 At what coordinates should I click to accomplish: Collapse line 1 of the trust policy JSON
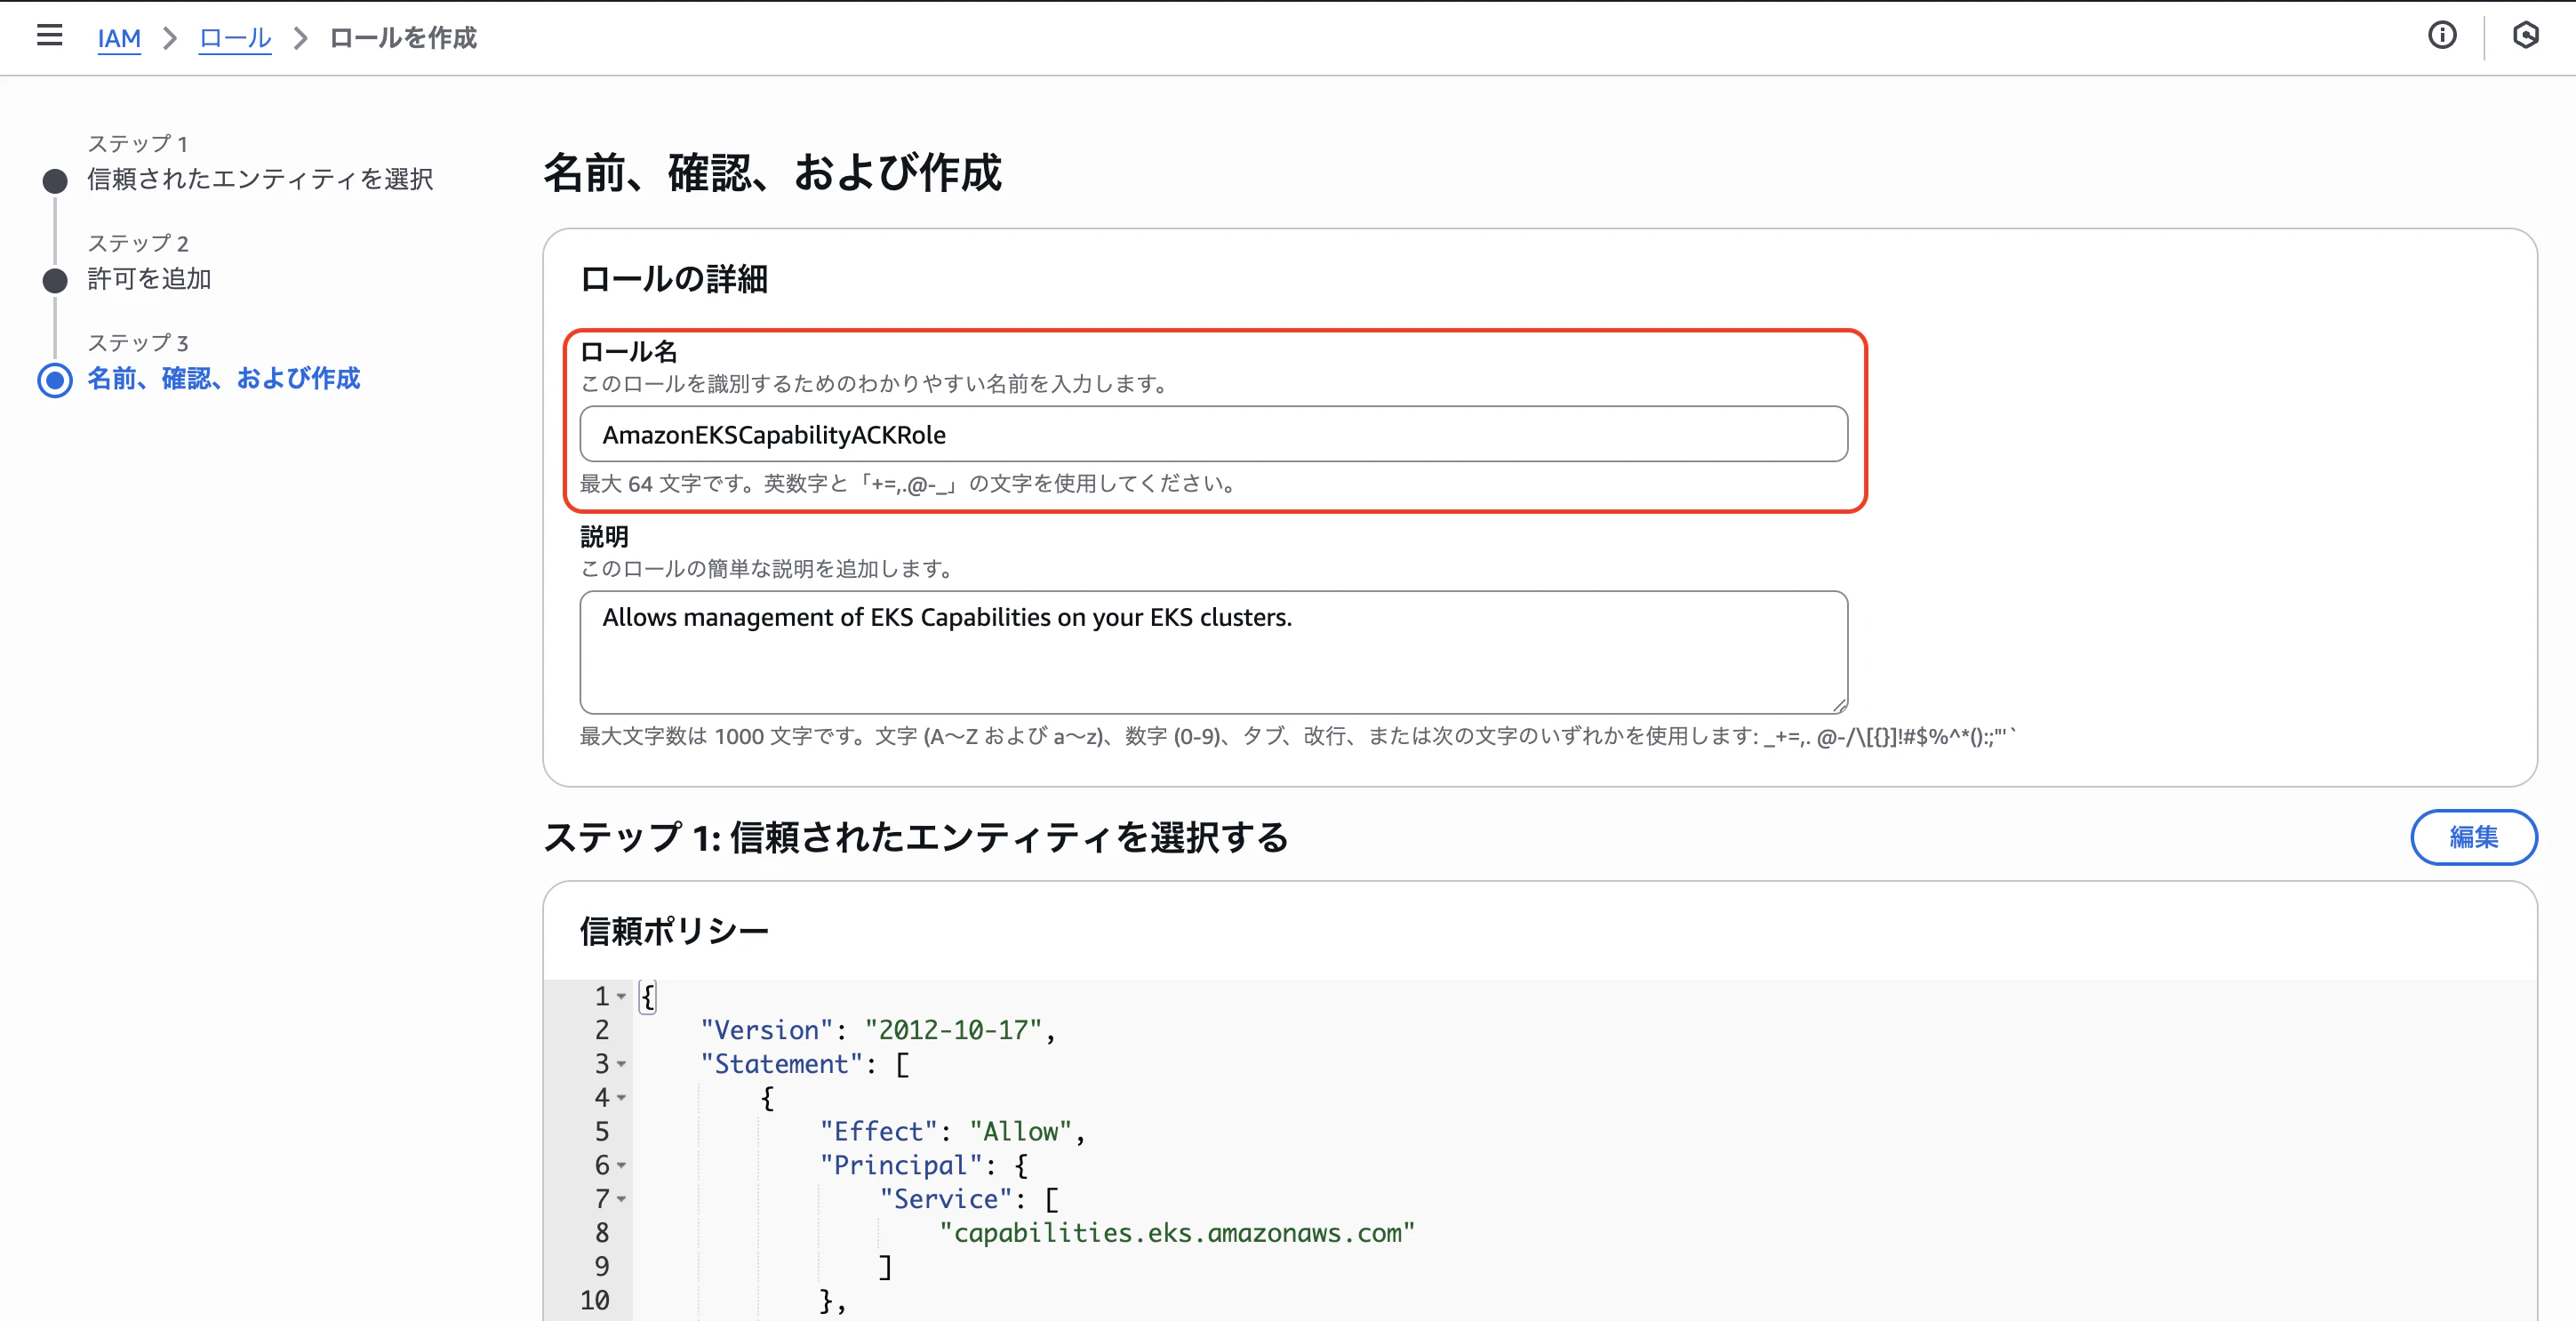622,997
